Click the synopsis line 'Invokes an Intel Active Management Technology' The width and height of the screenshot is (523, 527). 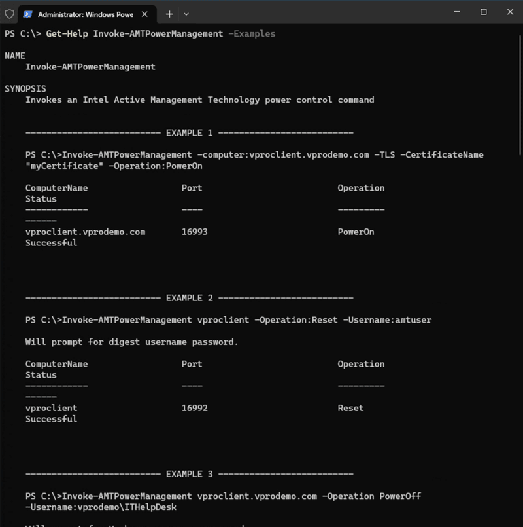pos(143,100)
